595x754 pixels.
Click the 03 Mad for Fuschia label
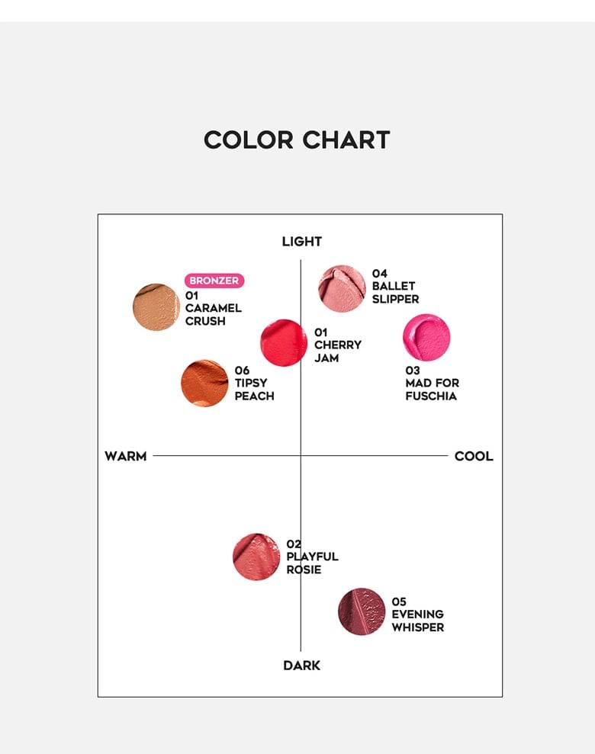pos(432,383)
